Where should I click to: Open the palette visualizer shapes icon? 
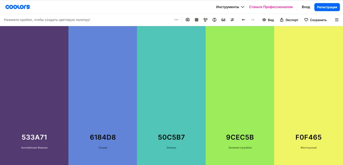pos(205,20)
